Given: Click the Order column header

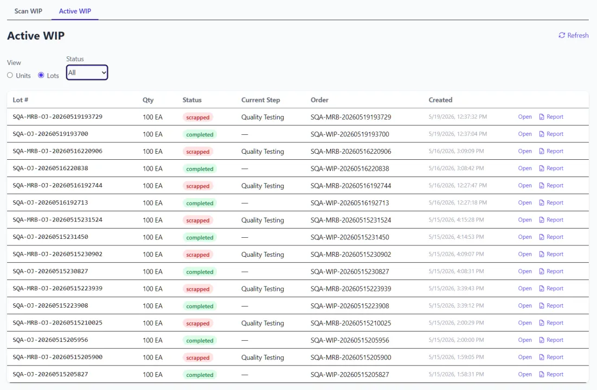Looking at the screenshot, I should (319, 100).
